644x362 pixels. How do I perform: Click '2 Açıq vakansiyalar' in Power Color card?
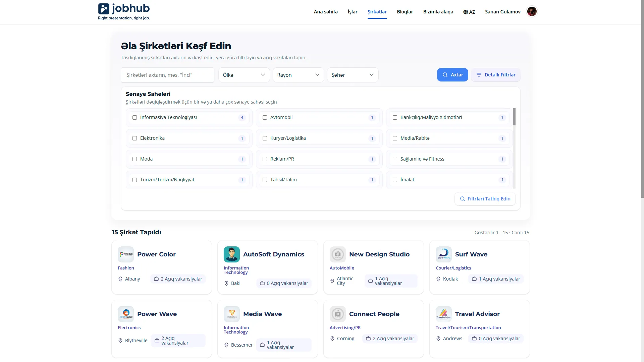click(x=178, y=279)
